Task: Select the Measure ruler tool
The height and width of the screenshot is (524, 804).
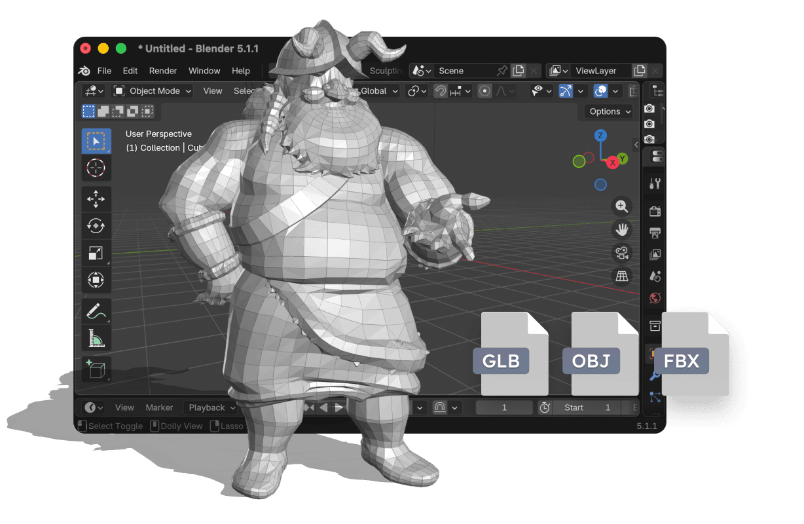Action: [x=96, y=338]
